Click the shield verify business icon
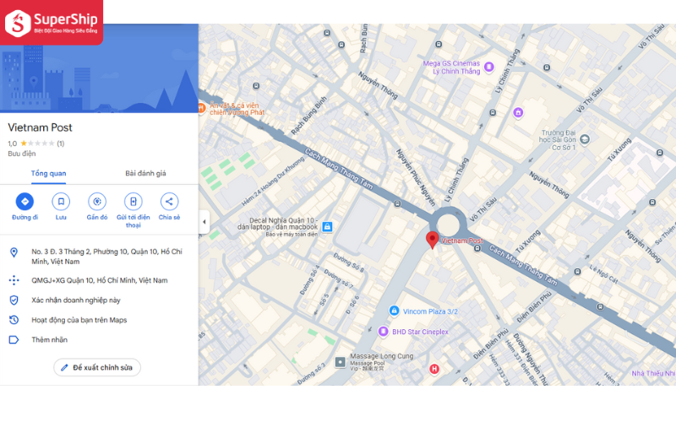 pos(14,300)
